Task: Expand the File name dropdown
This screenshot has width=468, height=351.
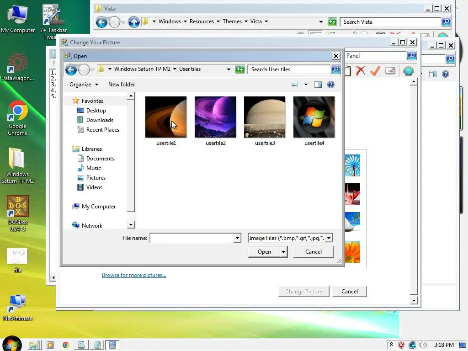Action: pos(237,238)
